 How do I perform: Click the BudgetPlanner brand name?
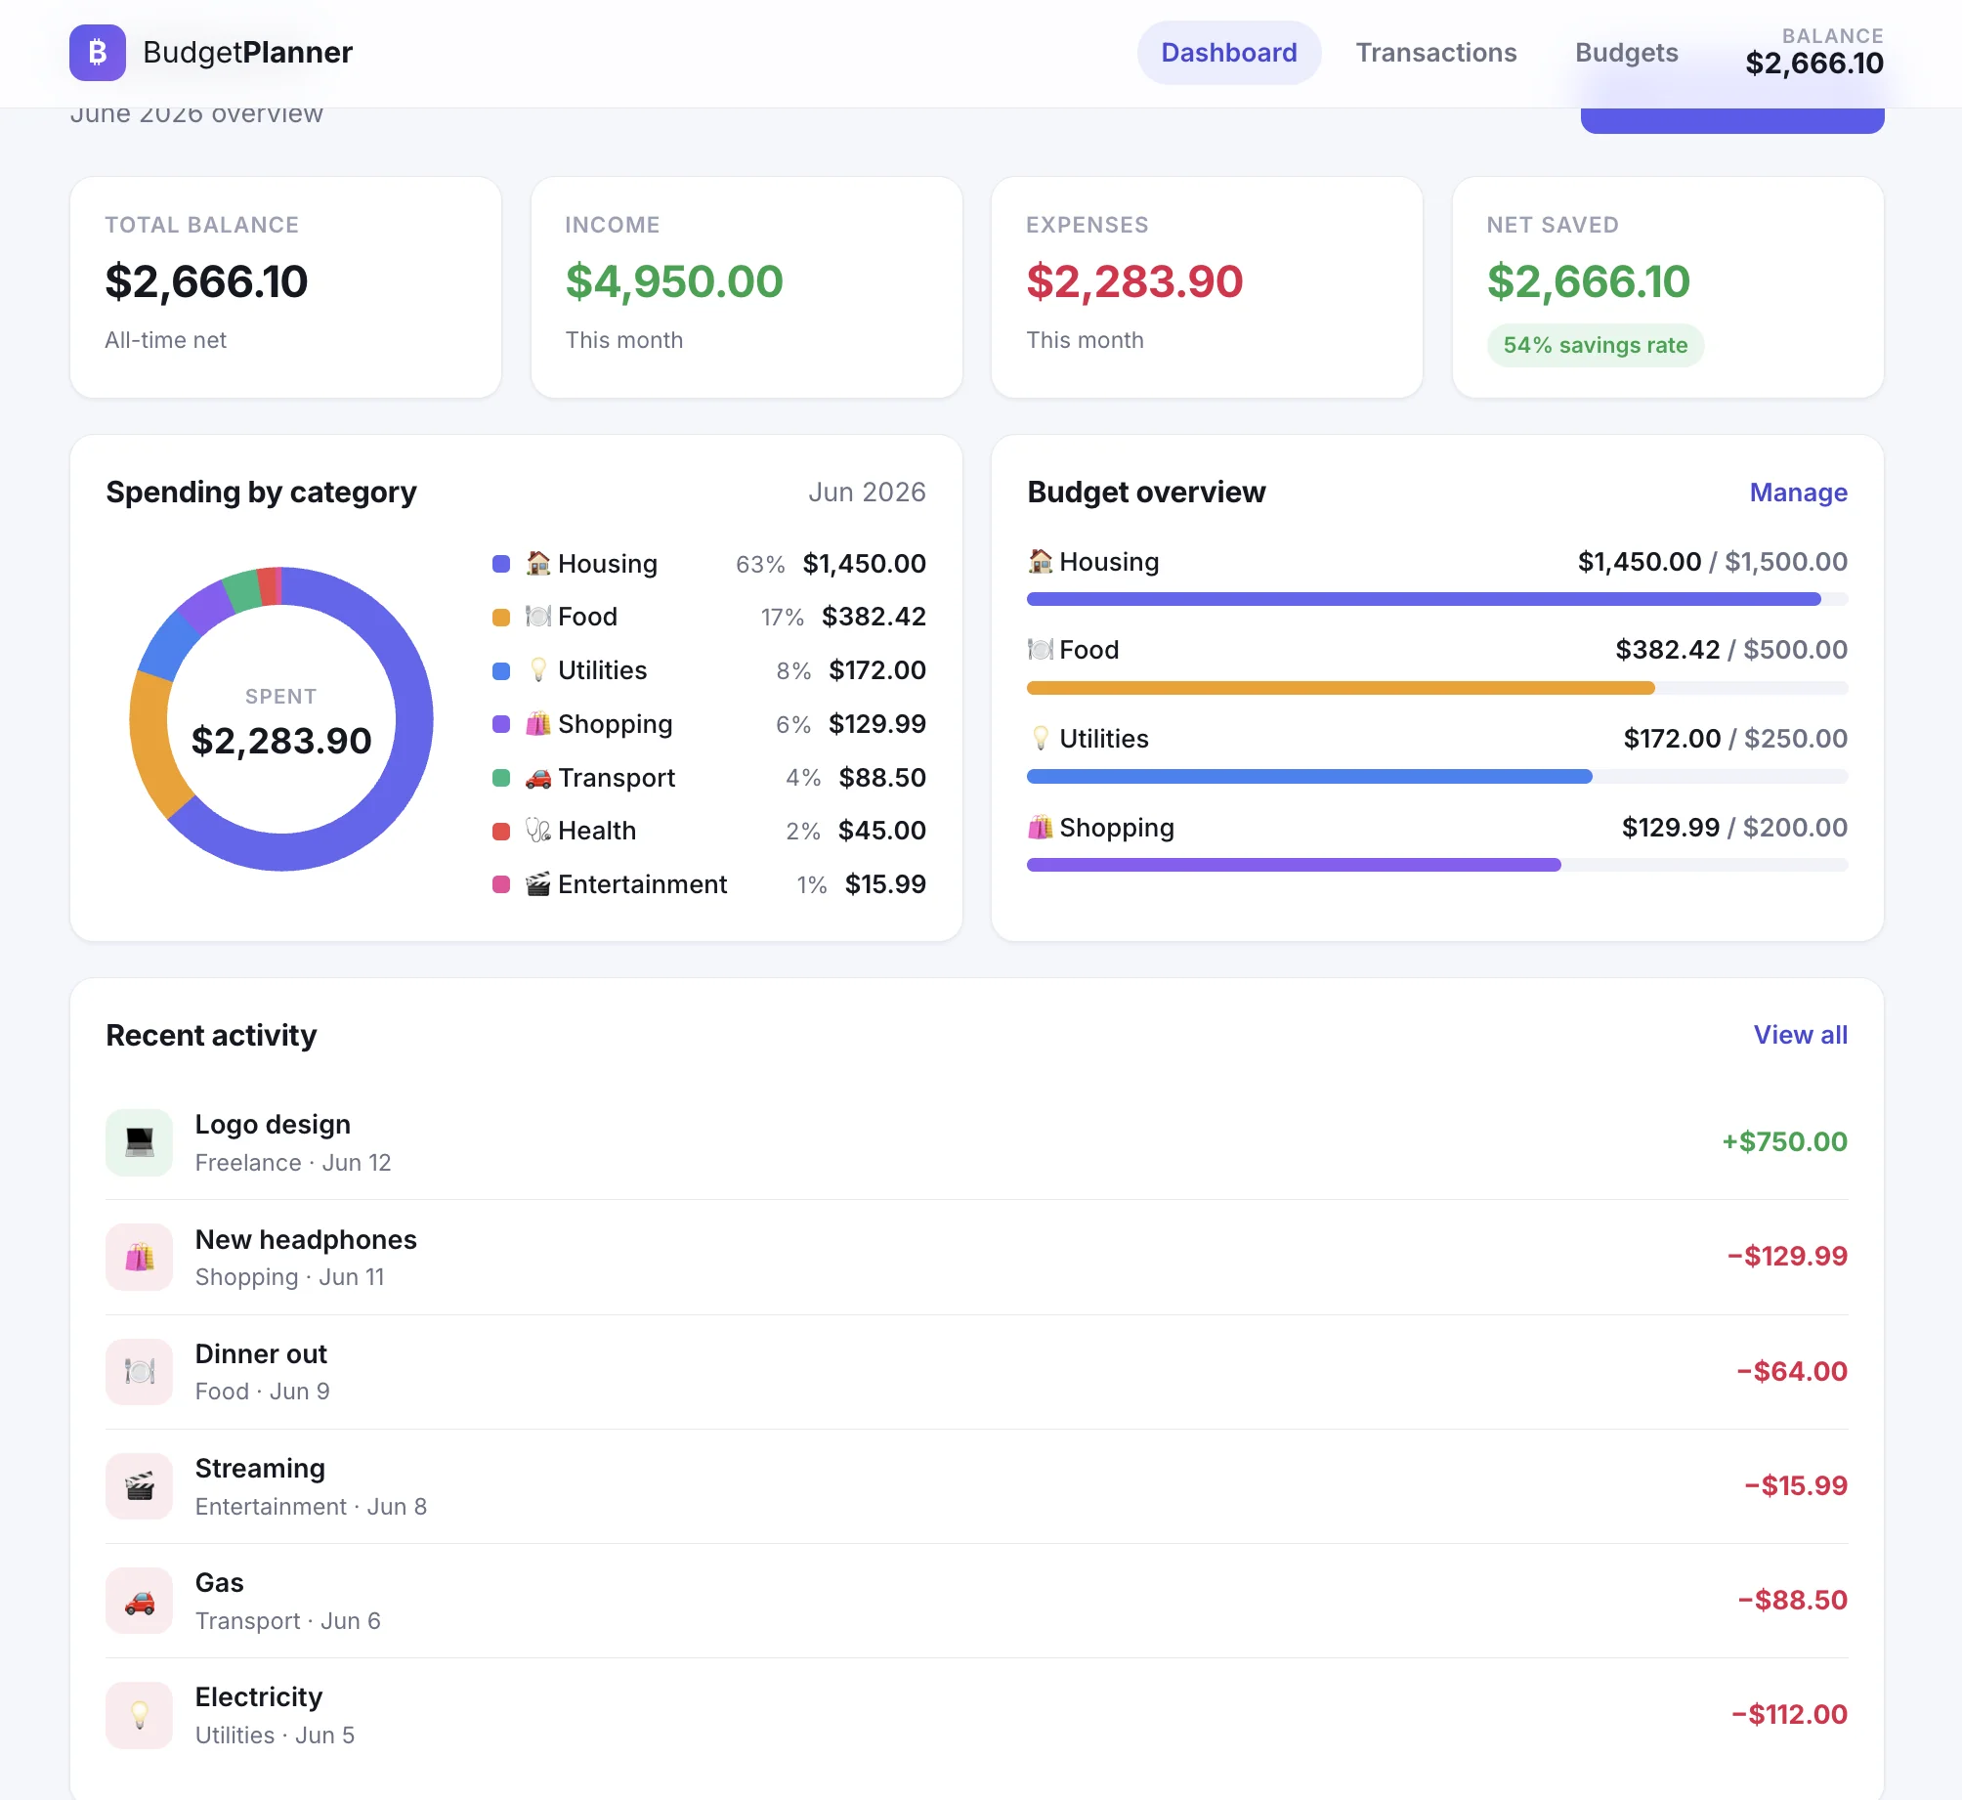247,53
